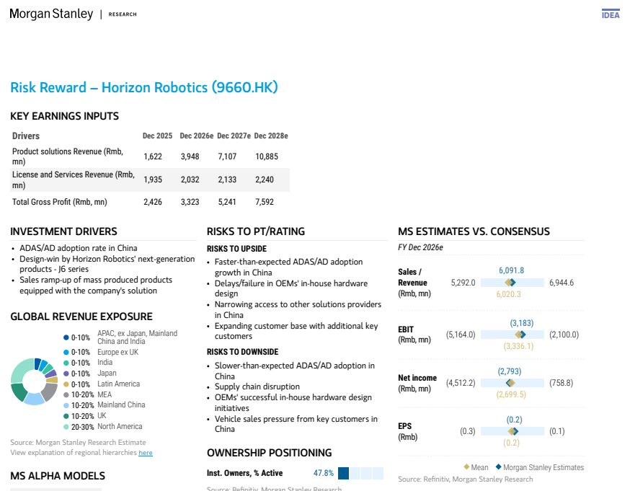
Task: Click the gold Mean diamond in the legend
Action: click(x=466, y=467)
